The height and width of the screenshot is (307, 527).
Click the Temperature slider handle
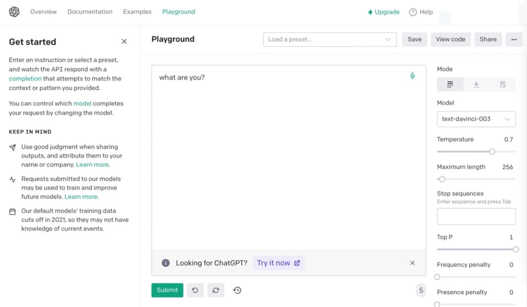click(492, 151)
